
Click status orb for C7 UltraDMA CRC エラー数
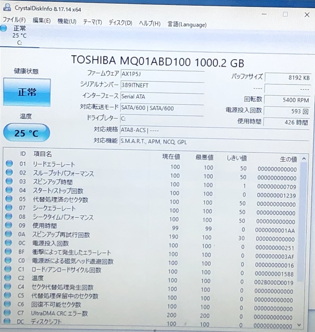tap(7, 312)
